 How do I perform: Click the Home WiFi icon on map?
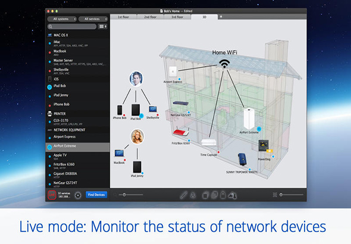tap(224, 64)
